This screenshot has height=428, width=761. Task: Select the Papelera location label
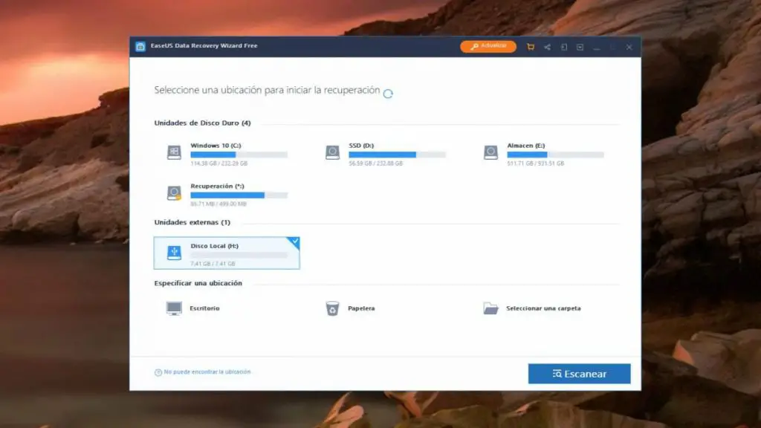[361, 308]
